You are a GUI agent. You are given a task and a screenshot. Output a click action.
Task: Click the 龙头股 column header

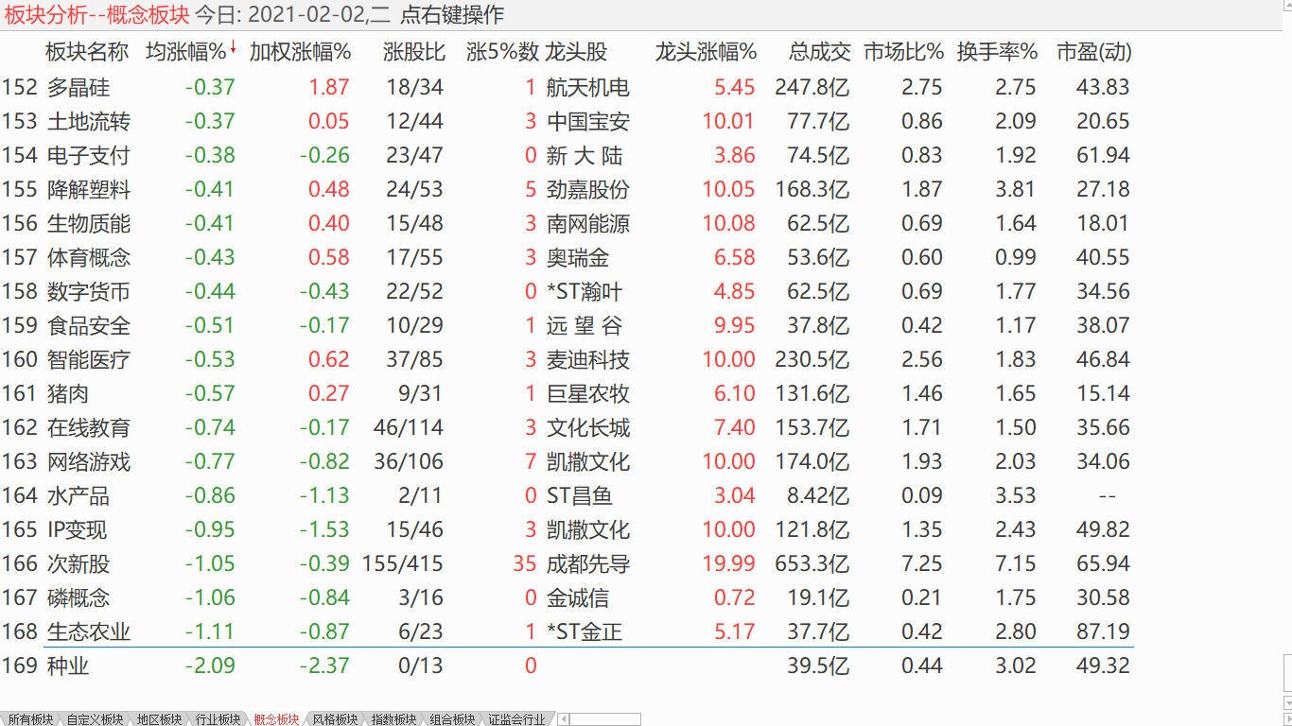pos(577,52)
